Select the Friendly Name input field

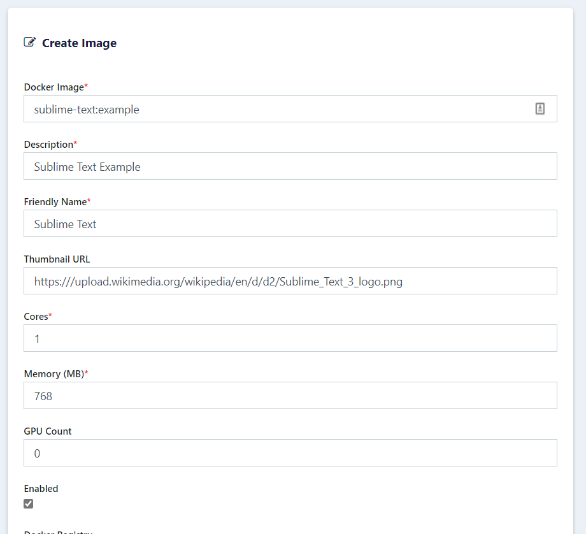click(290, 224)
